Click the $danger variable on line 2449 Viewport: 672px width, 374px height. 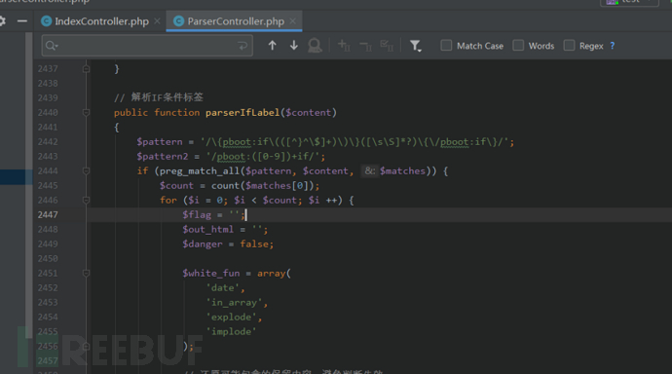(203, 244)
